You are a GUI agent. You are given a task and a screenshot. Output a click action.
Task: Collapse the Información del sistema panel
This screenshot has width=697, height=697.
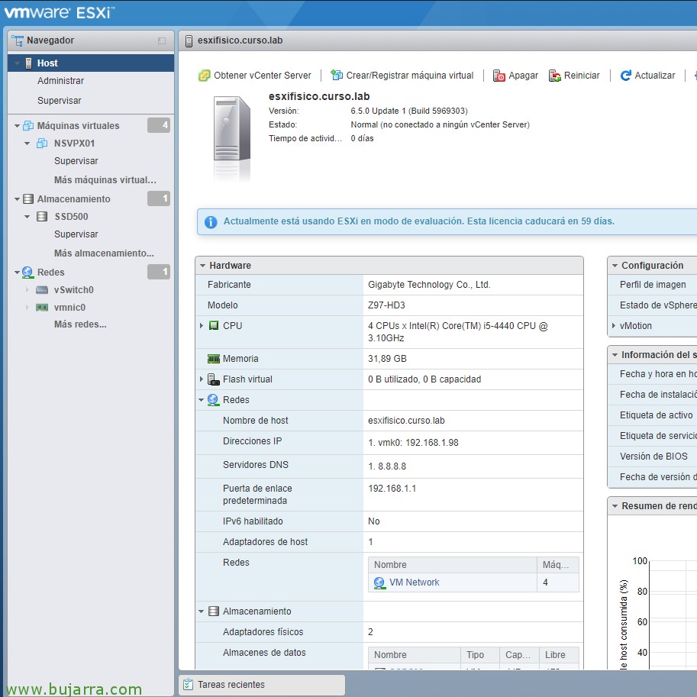pyautogui.click(x=615, y=355)
